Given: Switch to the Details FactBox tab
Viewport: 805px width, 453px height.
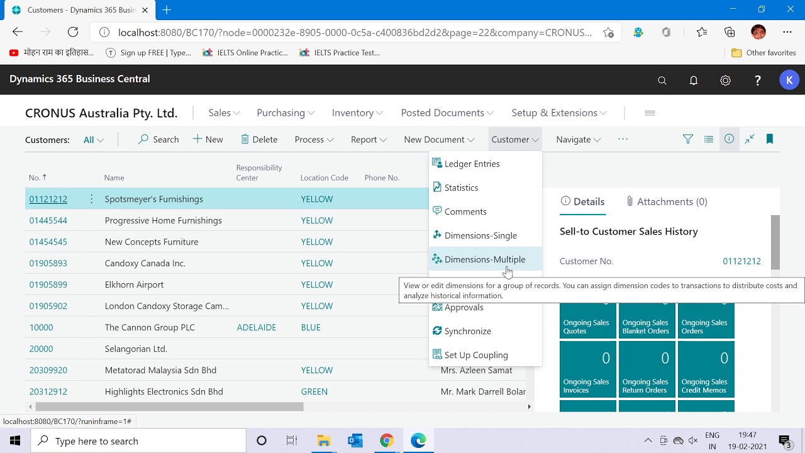Looking at the screenshot, I should (x=582, y=201).
